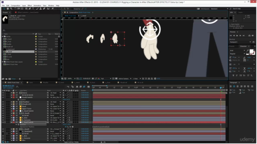Select the Pen tool
Screen dimensions: 257x144
coord(30,9)
